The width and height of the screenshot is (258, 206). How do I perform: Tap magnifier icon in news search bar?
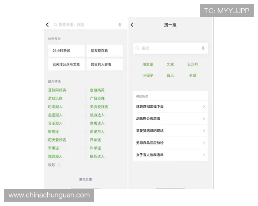pyautogui.click(x=55, y=24)
